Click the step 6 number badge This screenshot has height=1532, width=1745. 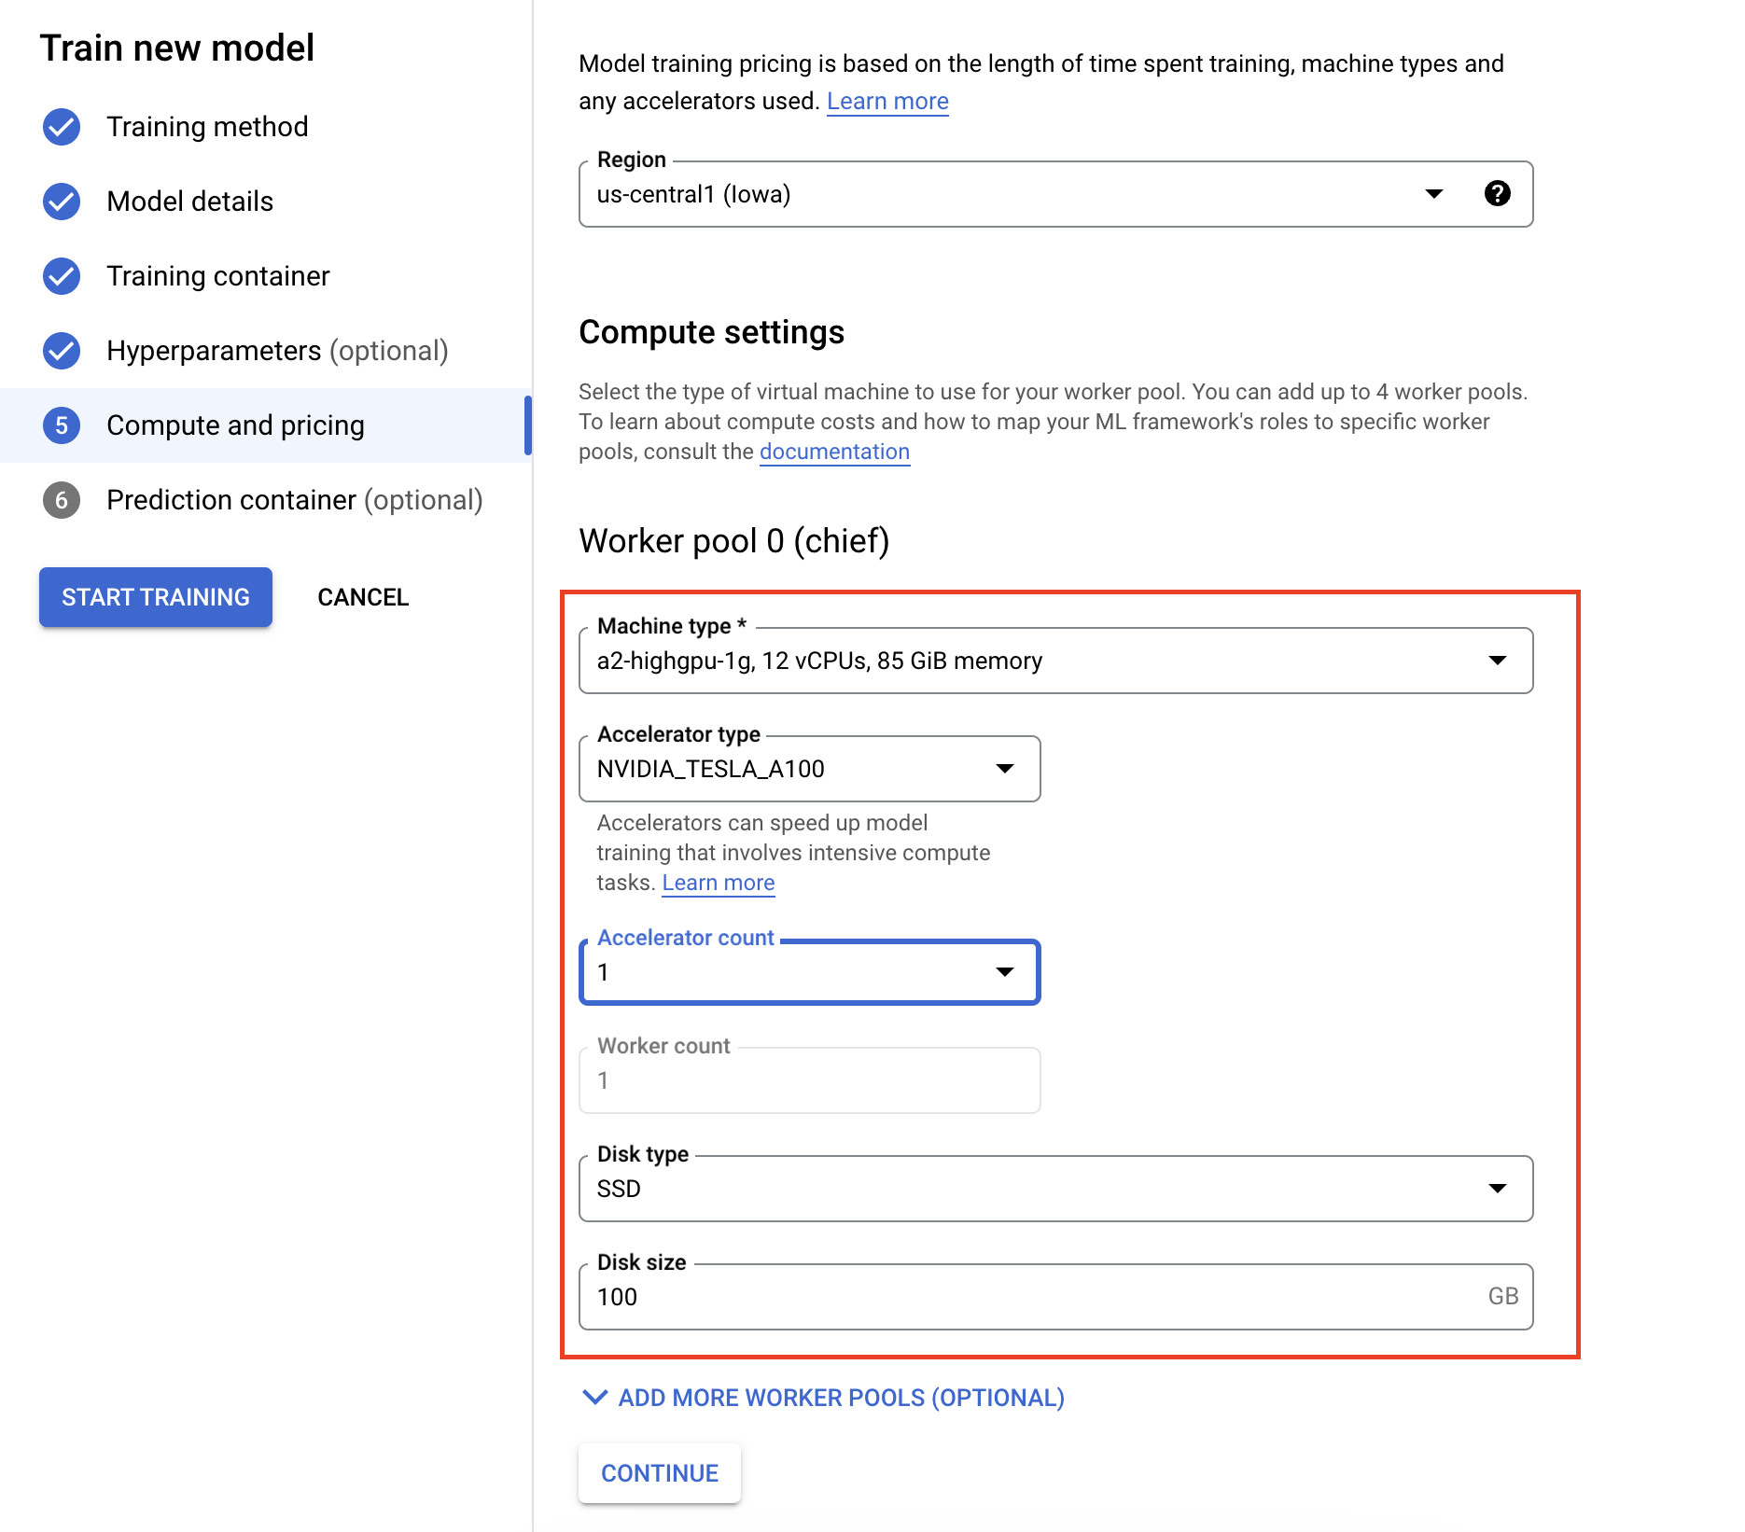[62, 500]
